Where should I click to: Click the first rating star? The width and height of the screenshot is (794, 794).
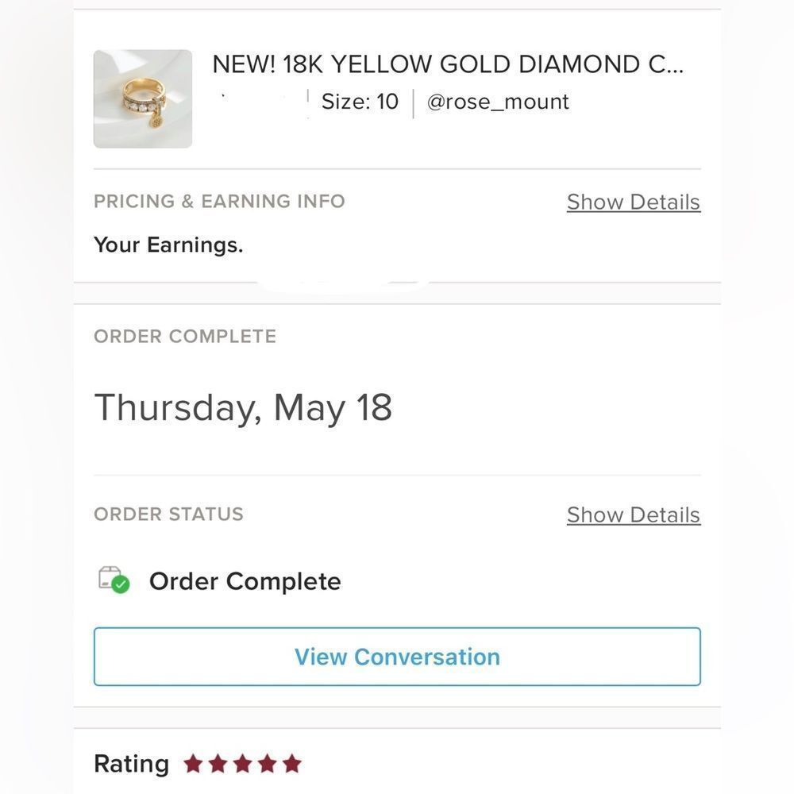point(193,764)
